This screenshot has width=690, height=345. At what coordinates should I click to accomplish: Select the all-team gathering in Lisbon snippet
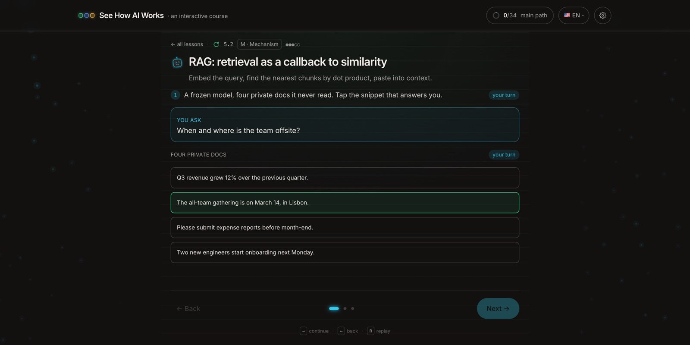tap(345, 203)
